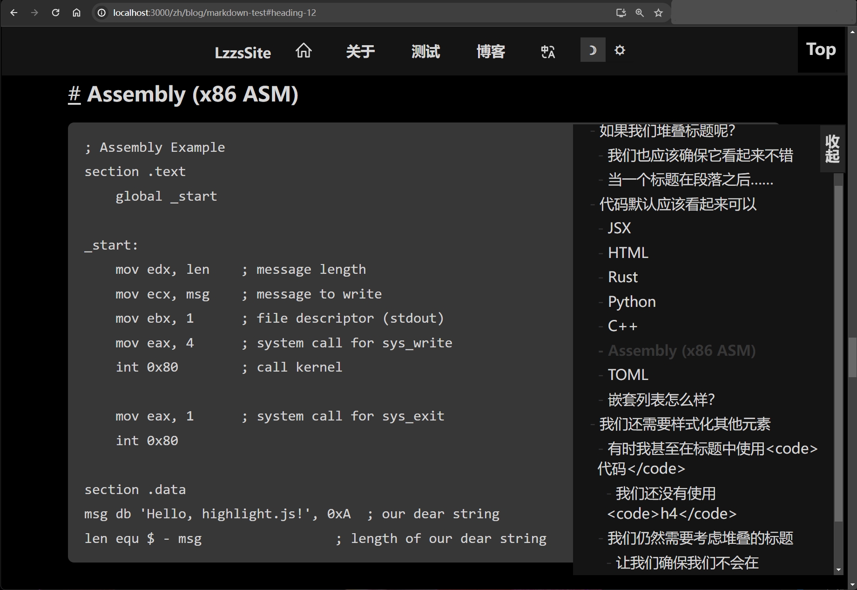Jump to page top with Top button

tap(821, 49)
